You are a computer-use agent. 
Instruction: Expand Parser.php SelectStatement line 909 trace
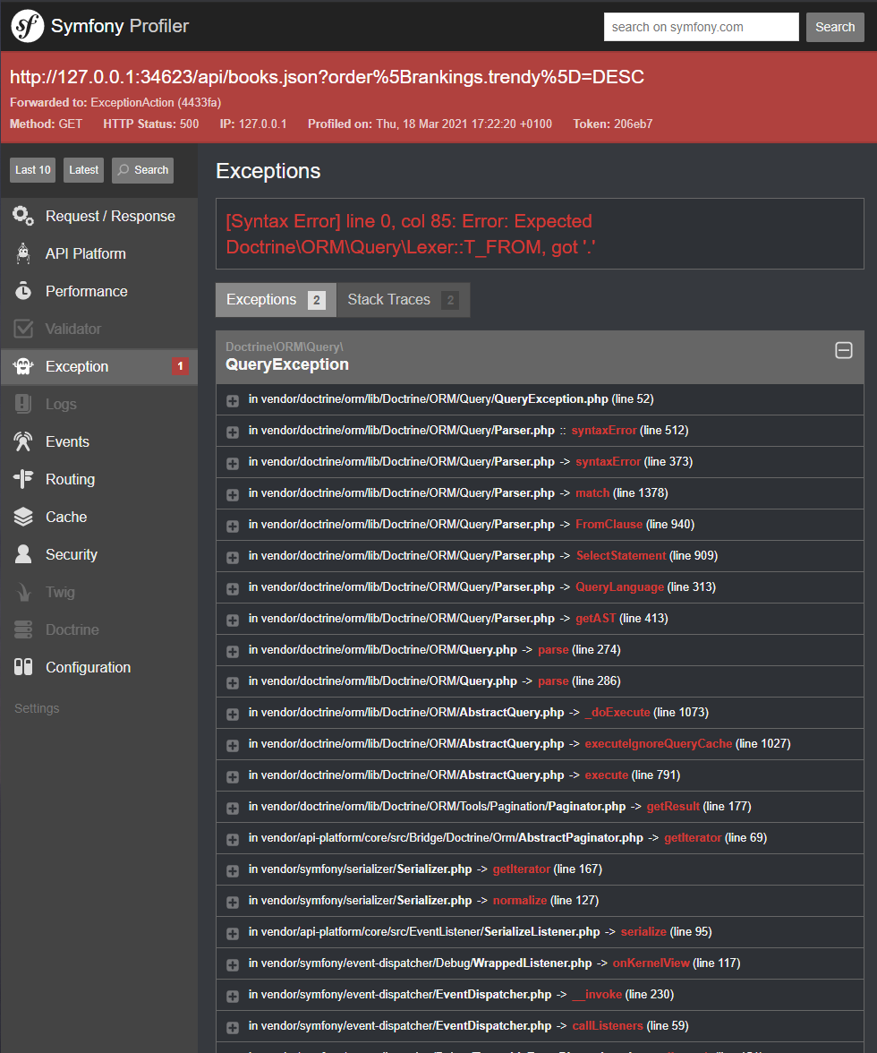pyautogui.click(x=232, y=557)
